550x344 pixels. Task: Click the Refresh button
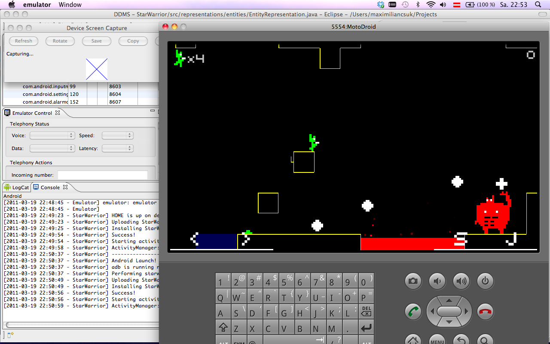coord(24,41)
